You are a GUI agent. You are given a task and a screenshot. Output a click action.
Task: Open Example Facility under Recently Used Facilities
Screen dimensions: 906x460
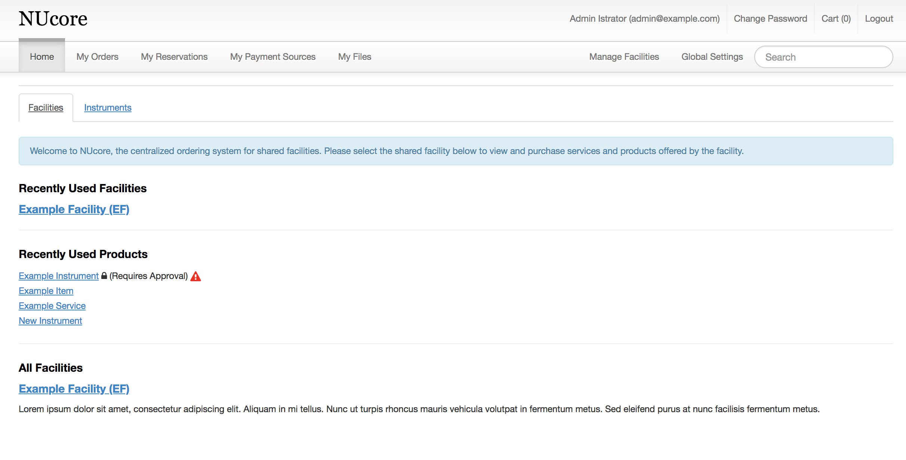pyautogui.click(x=74, y=209)
